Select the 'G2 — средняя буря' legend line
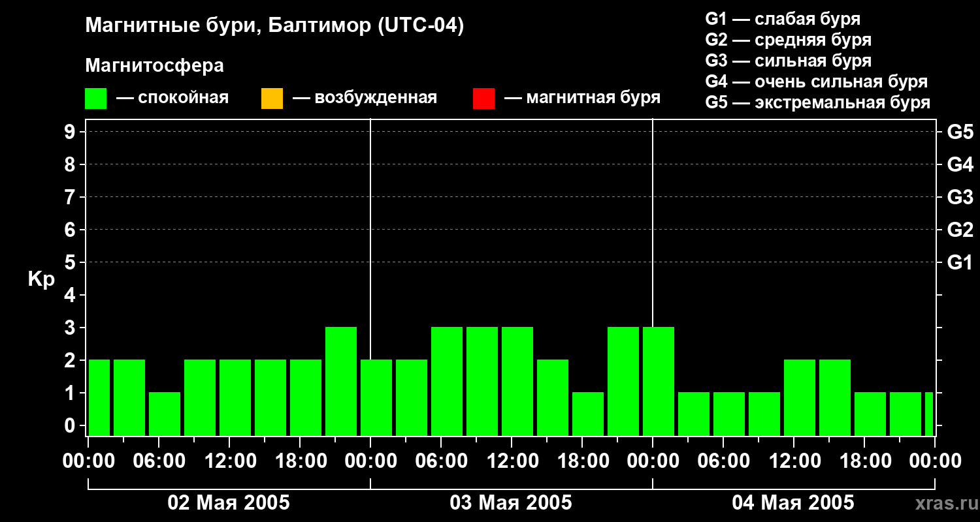 pos(789,40)
